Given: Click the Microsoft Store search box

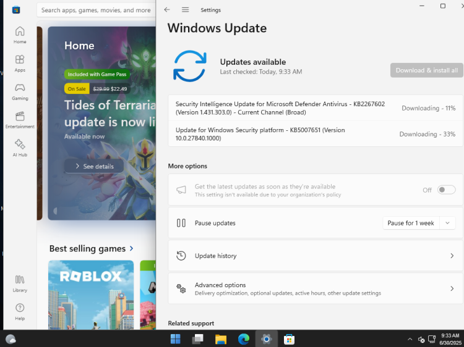Looking at the screenshot, I should [x=96, y=10].
